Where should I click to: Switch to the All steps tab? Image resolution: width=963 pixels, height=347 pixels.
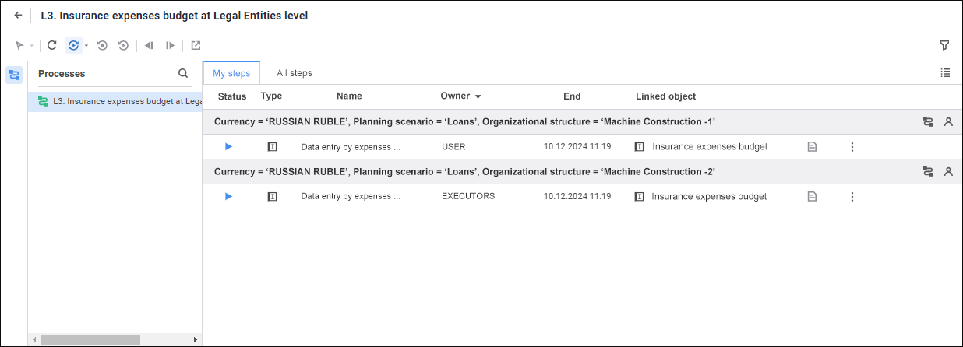pyautogui.click(x=295, y=73)
